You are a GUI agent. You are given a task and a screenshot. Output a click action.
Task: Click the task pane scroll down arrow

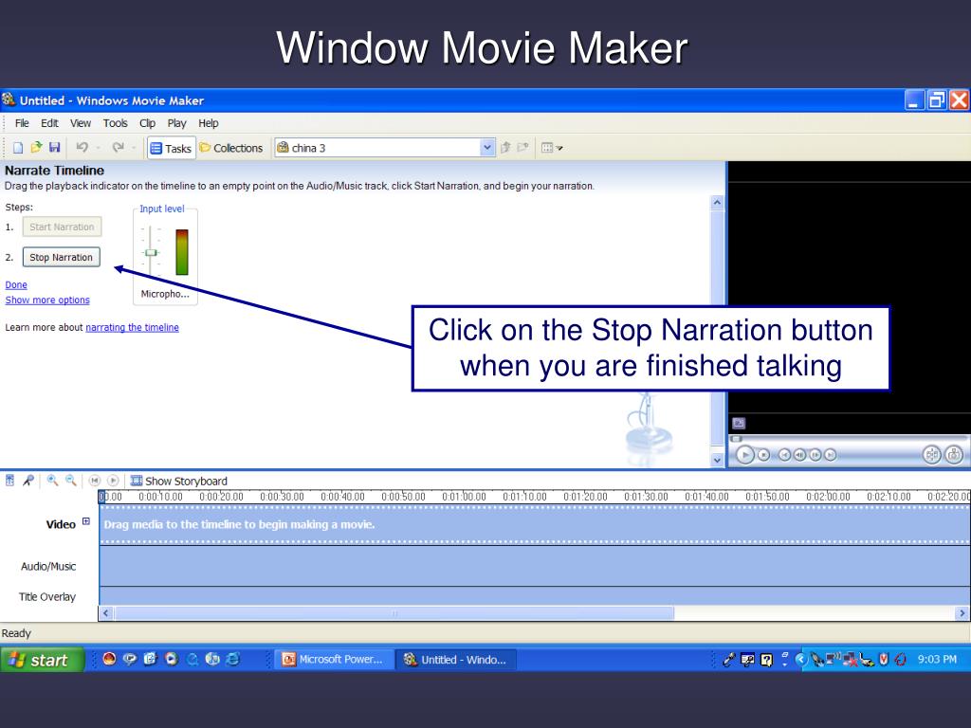click(717, 460)
